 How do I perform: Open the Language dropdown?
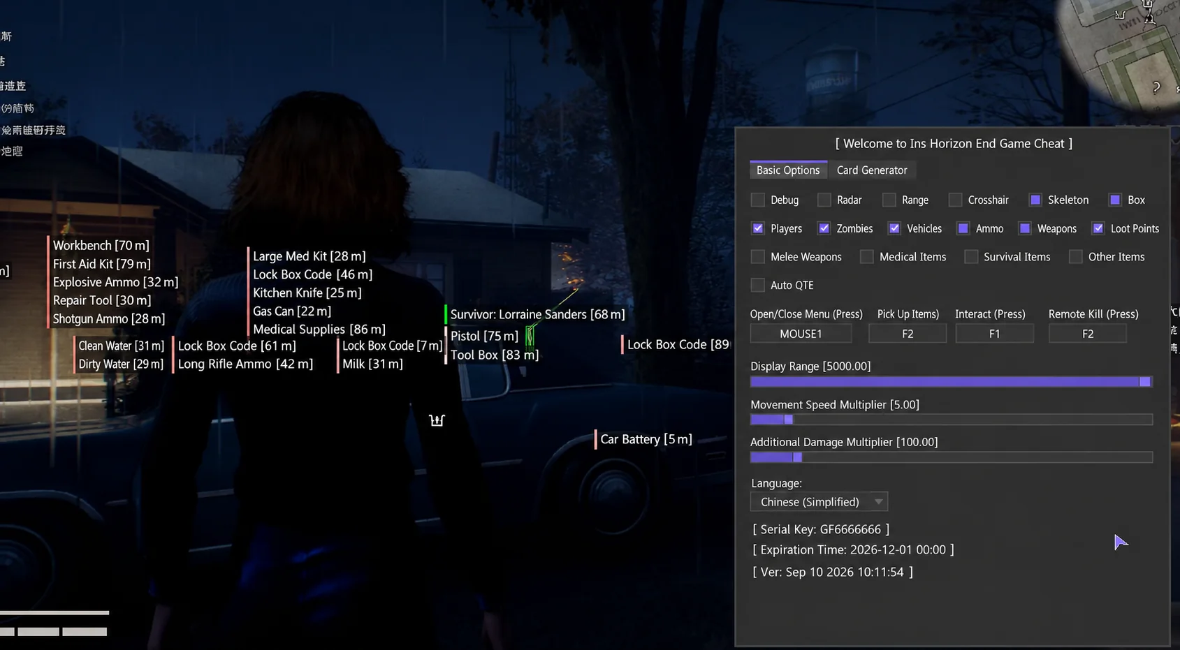[819, 502]
